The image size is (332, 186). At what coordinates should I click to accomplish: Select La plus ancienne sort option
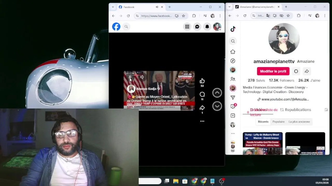(299, 122)
